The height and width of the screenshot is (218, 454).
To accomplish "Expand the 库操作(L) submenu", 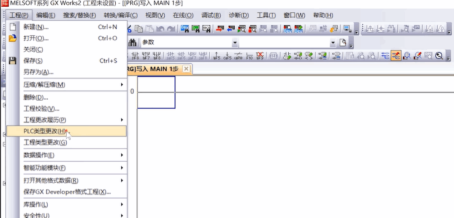I will tap(122, 204).
